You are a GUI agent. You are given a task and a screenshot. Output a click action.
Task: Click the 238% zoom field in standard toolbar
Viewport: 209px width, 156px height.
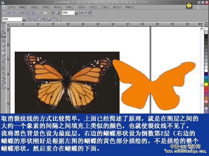pos(68,13)
